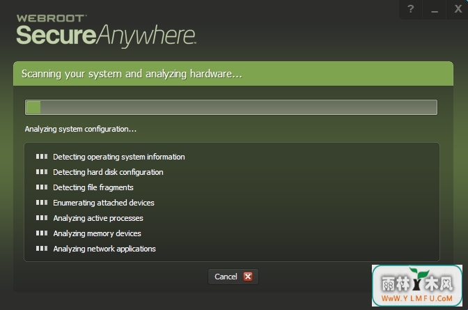Open help with the question mark icon

[411, 9]
